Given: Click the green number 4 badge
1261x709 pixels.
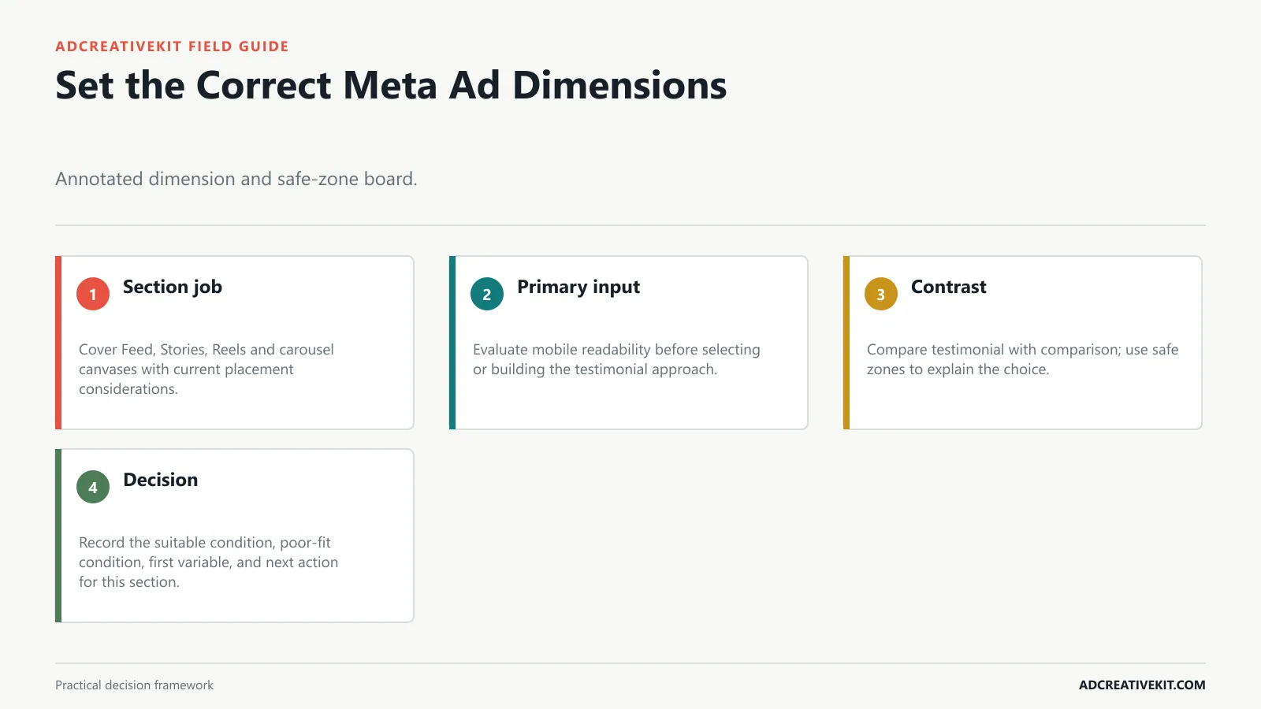Looking at the screenshot, I should [x=93, y=487].
